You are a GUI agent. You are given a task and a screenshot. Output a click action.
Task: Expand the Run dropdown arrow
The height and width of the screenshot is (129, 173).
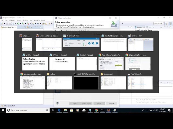click(21, 23)
